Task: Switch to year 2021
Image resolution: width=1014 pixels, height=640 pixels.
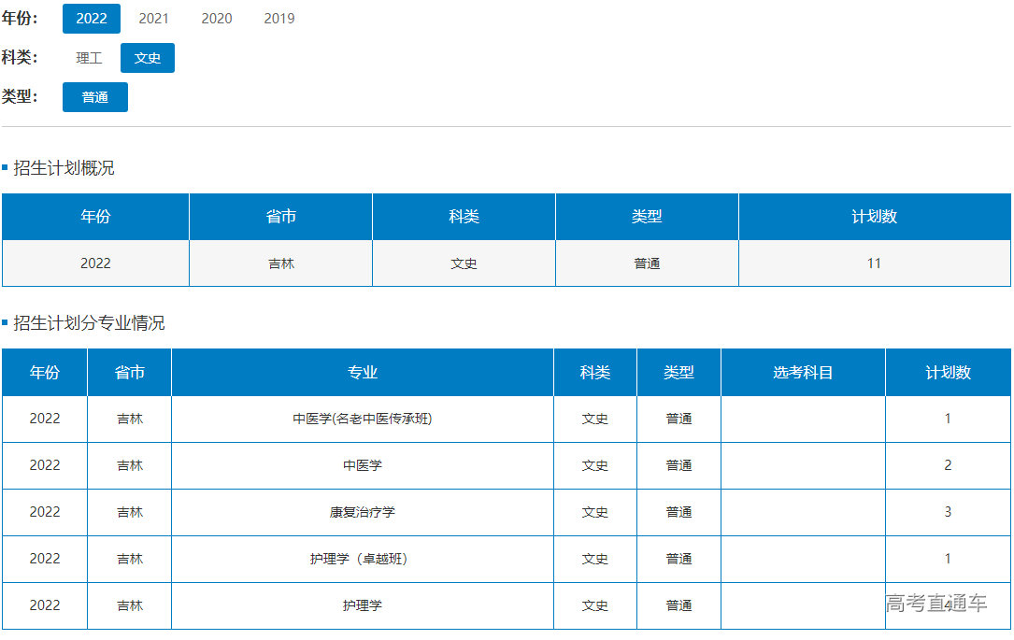Action: tap(154, 19)
